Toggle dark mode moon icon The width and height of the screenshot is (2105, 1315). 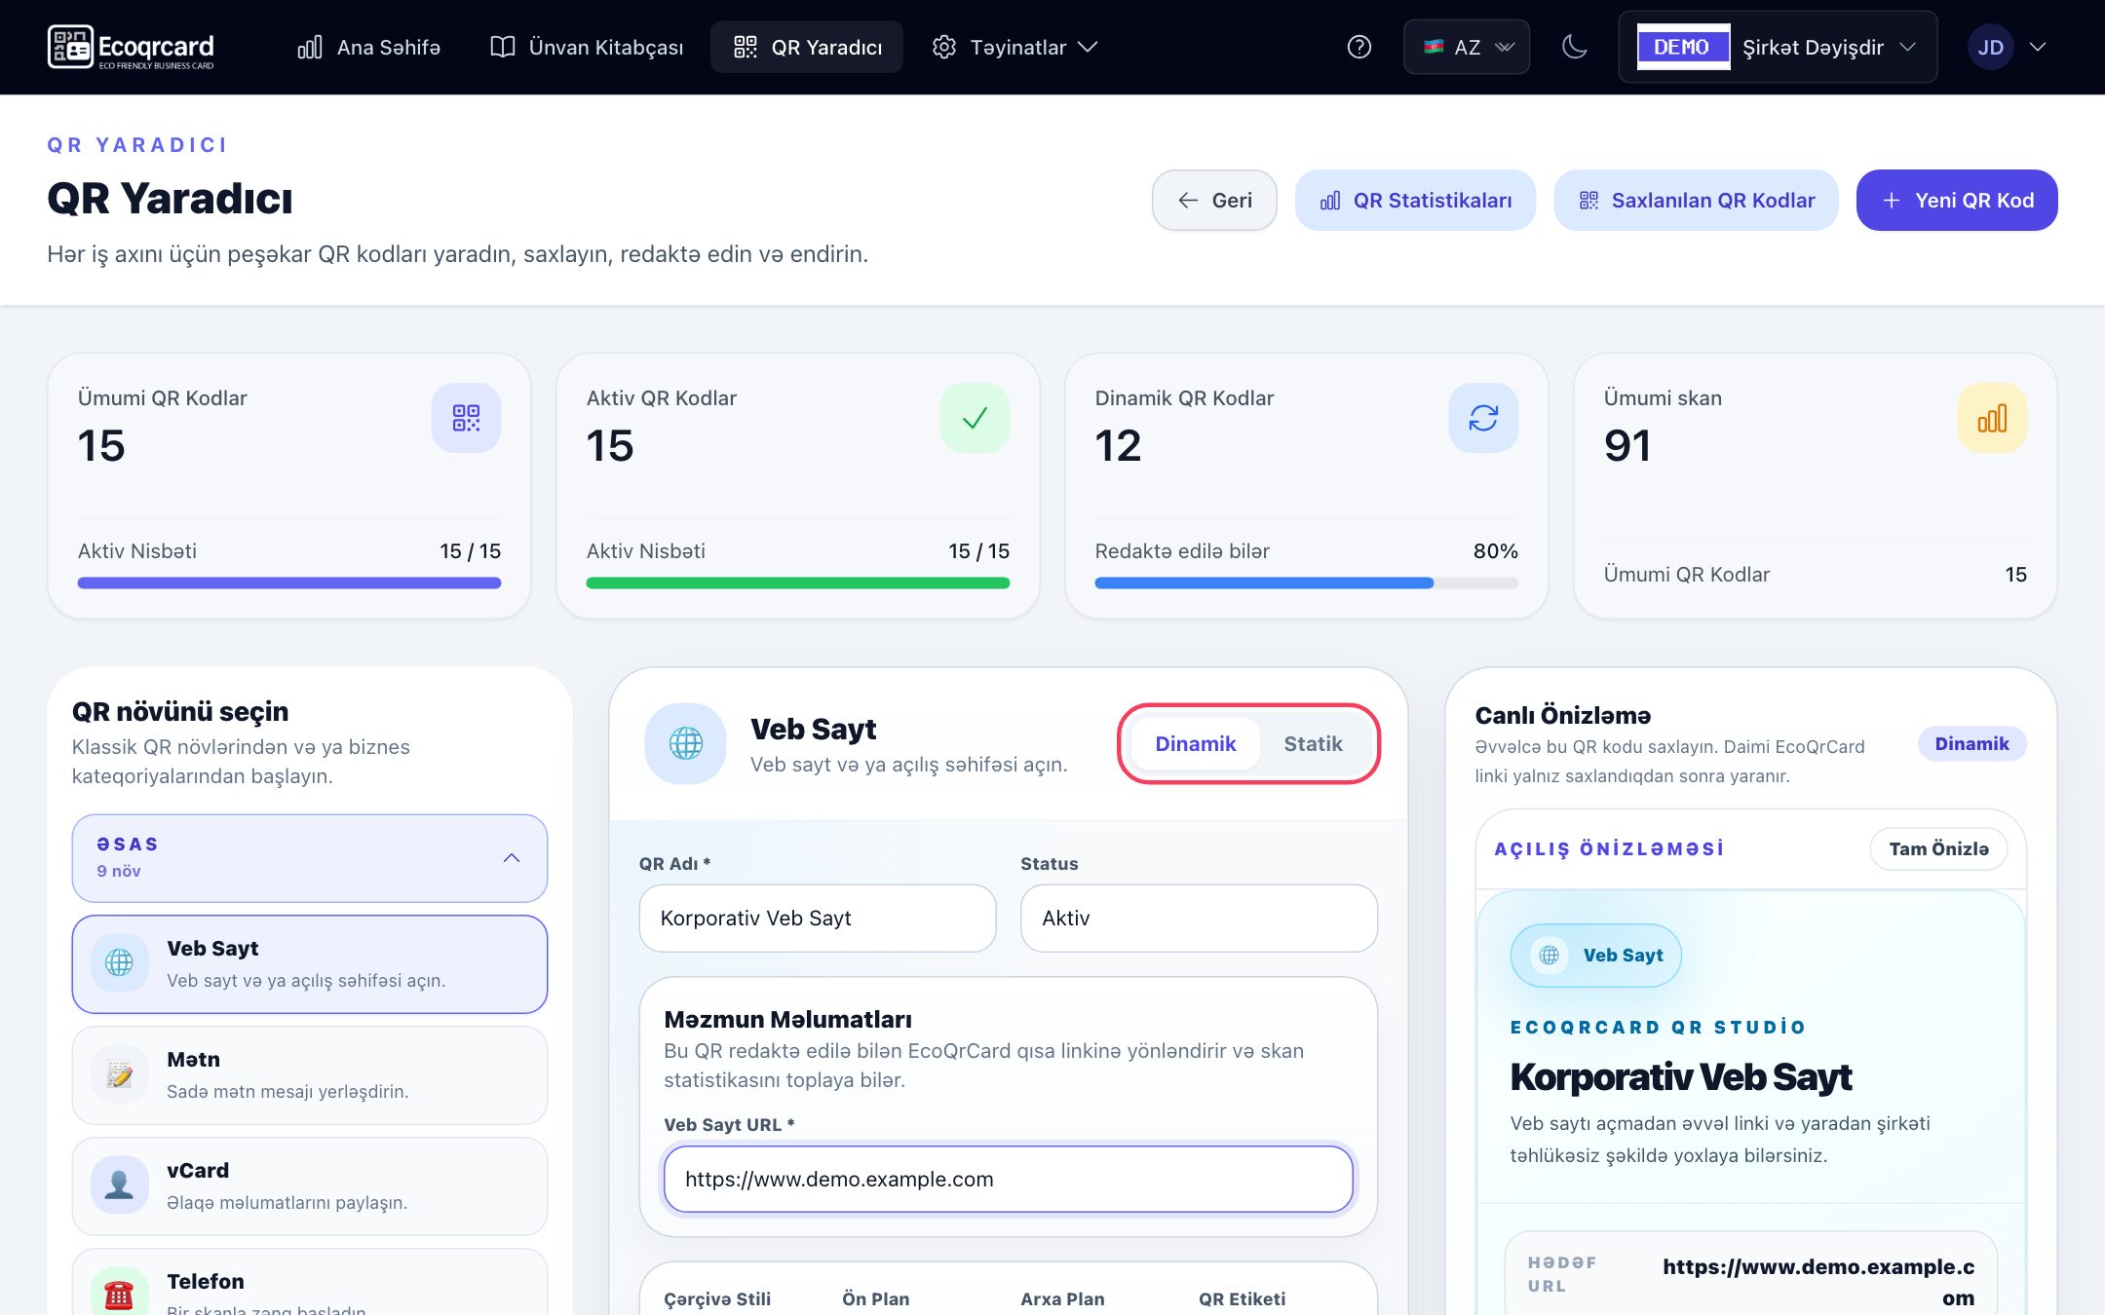coord(1574,47)
